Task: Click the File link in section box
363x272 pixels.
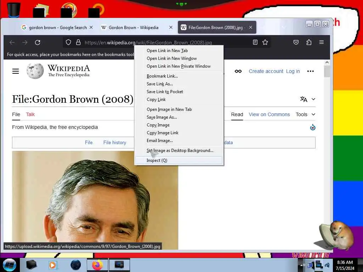Action: 89,142
